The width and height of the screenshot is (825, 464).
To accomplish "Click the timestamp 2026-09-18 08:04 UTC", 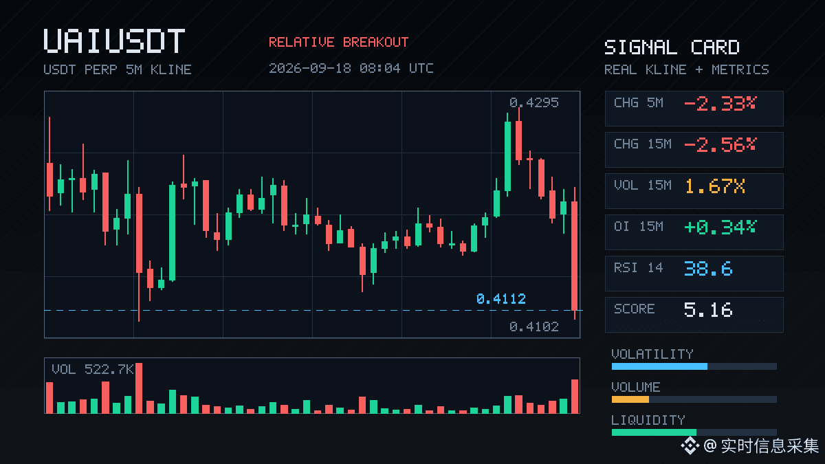I will pyautogui.click(x=351, y=68).
